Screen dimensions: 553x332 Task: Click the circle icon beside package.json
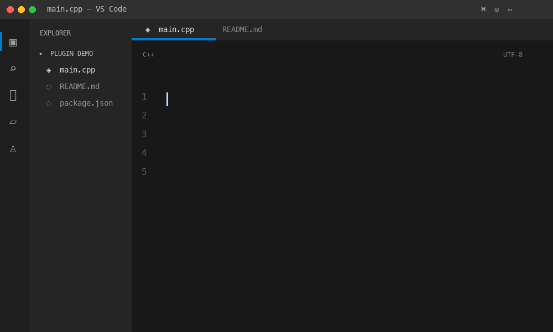(49, 103)
